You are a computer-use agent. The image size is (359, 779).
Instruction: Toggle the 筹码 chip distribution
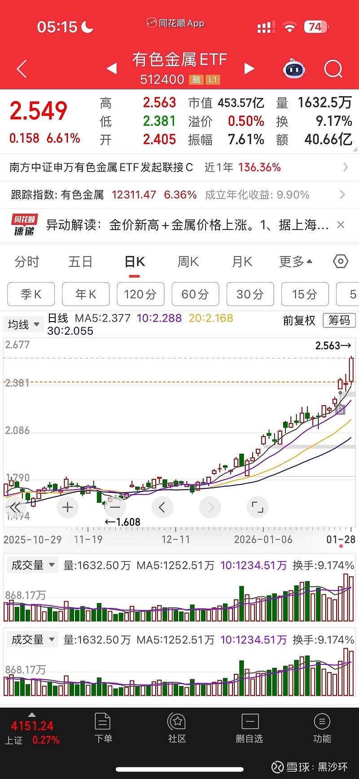pyautogui.click(x=339, y=320)
